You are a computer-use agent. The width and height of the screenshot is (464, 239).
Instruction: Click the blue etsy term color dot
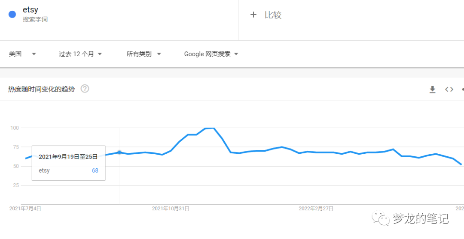pos(12,14)
